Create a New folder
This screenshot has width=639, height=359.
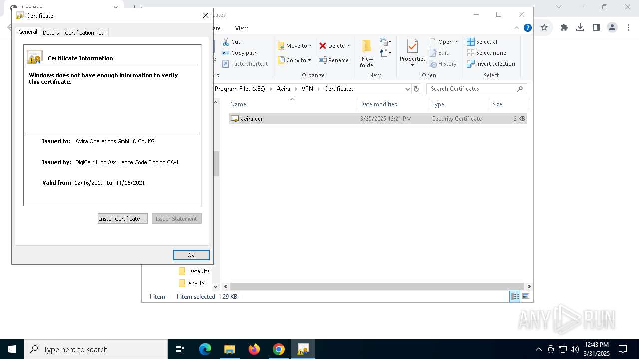tap(367, 54)
